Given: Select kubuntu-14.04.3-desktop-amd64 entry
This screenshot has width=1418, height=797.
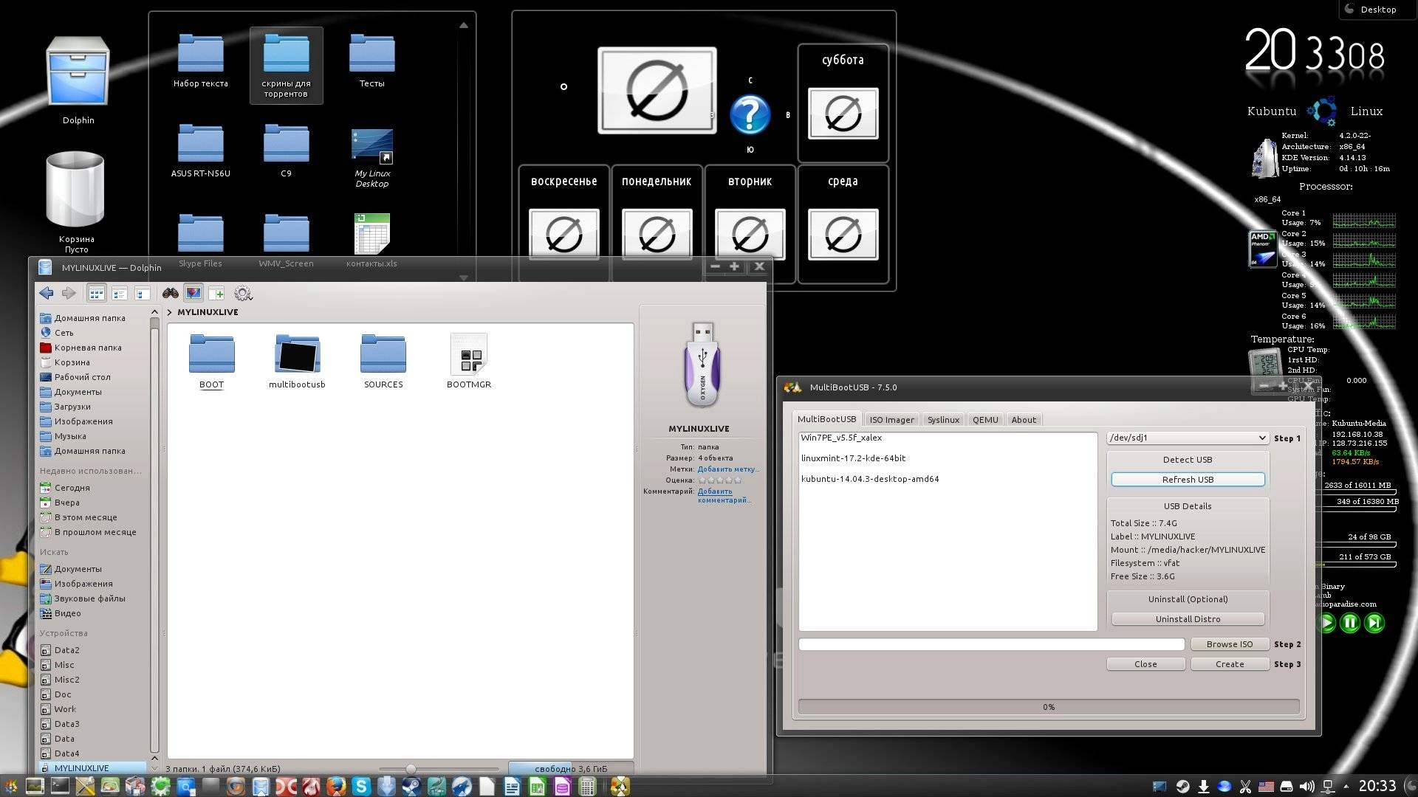Looking at the screenshot, I should click(870, 479).
